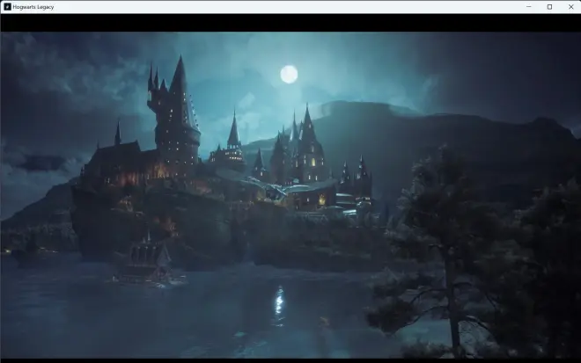Click the moon's reflection on the water
The width and height of the screenshot is (581, 363).
pyautogui.click(x=279, y=304)
